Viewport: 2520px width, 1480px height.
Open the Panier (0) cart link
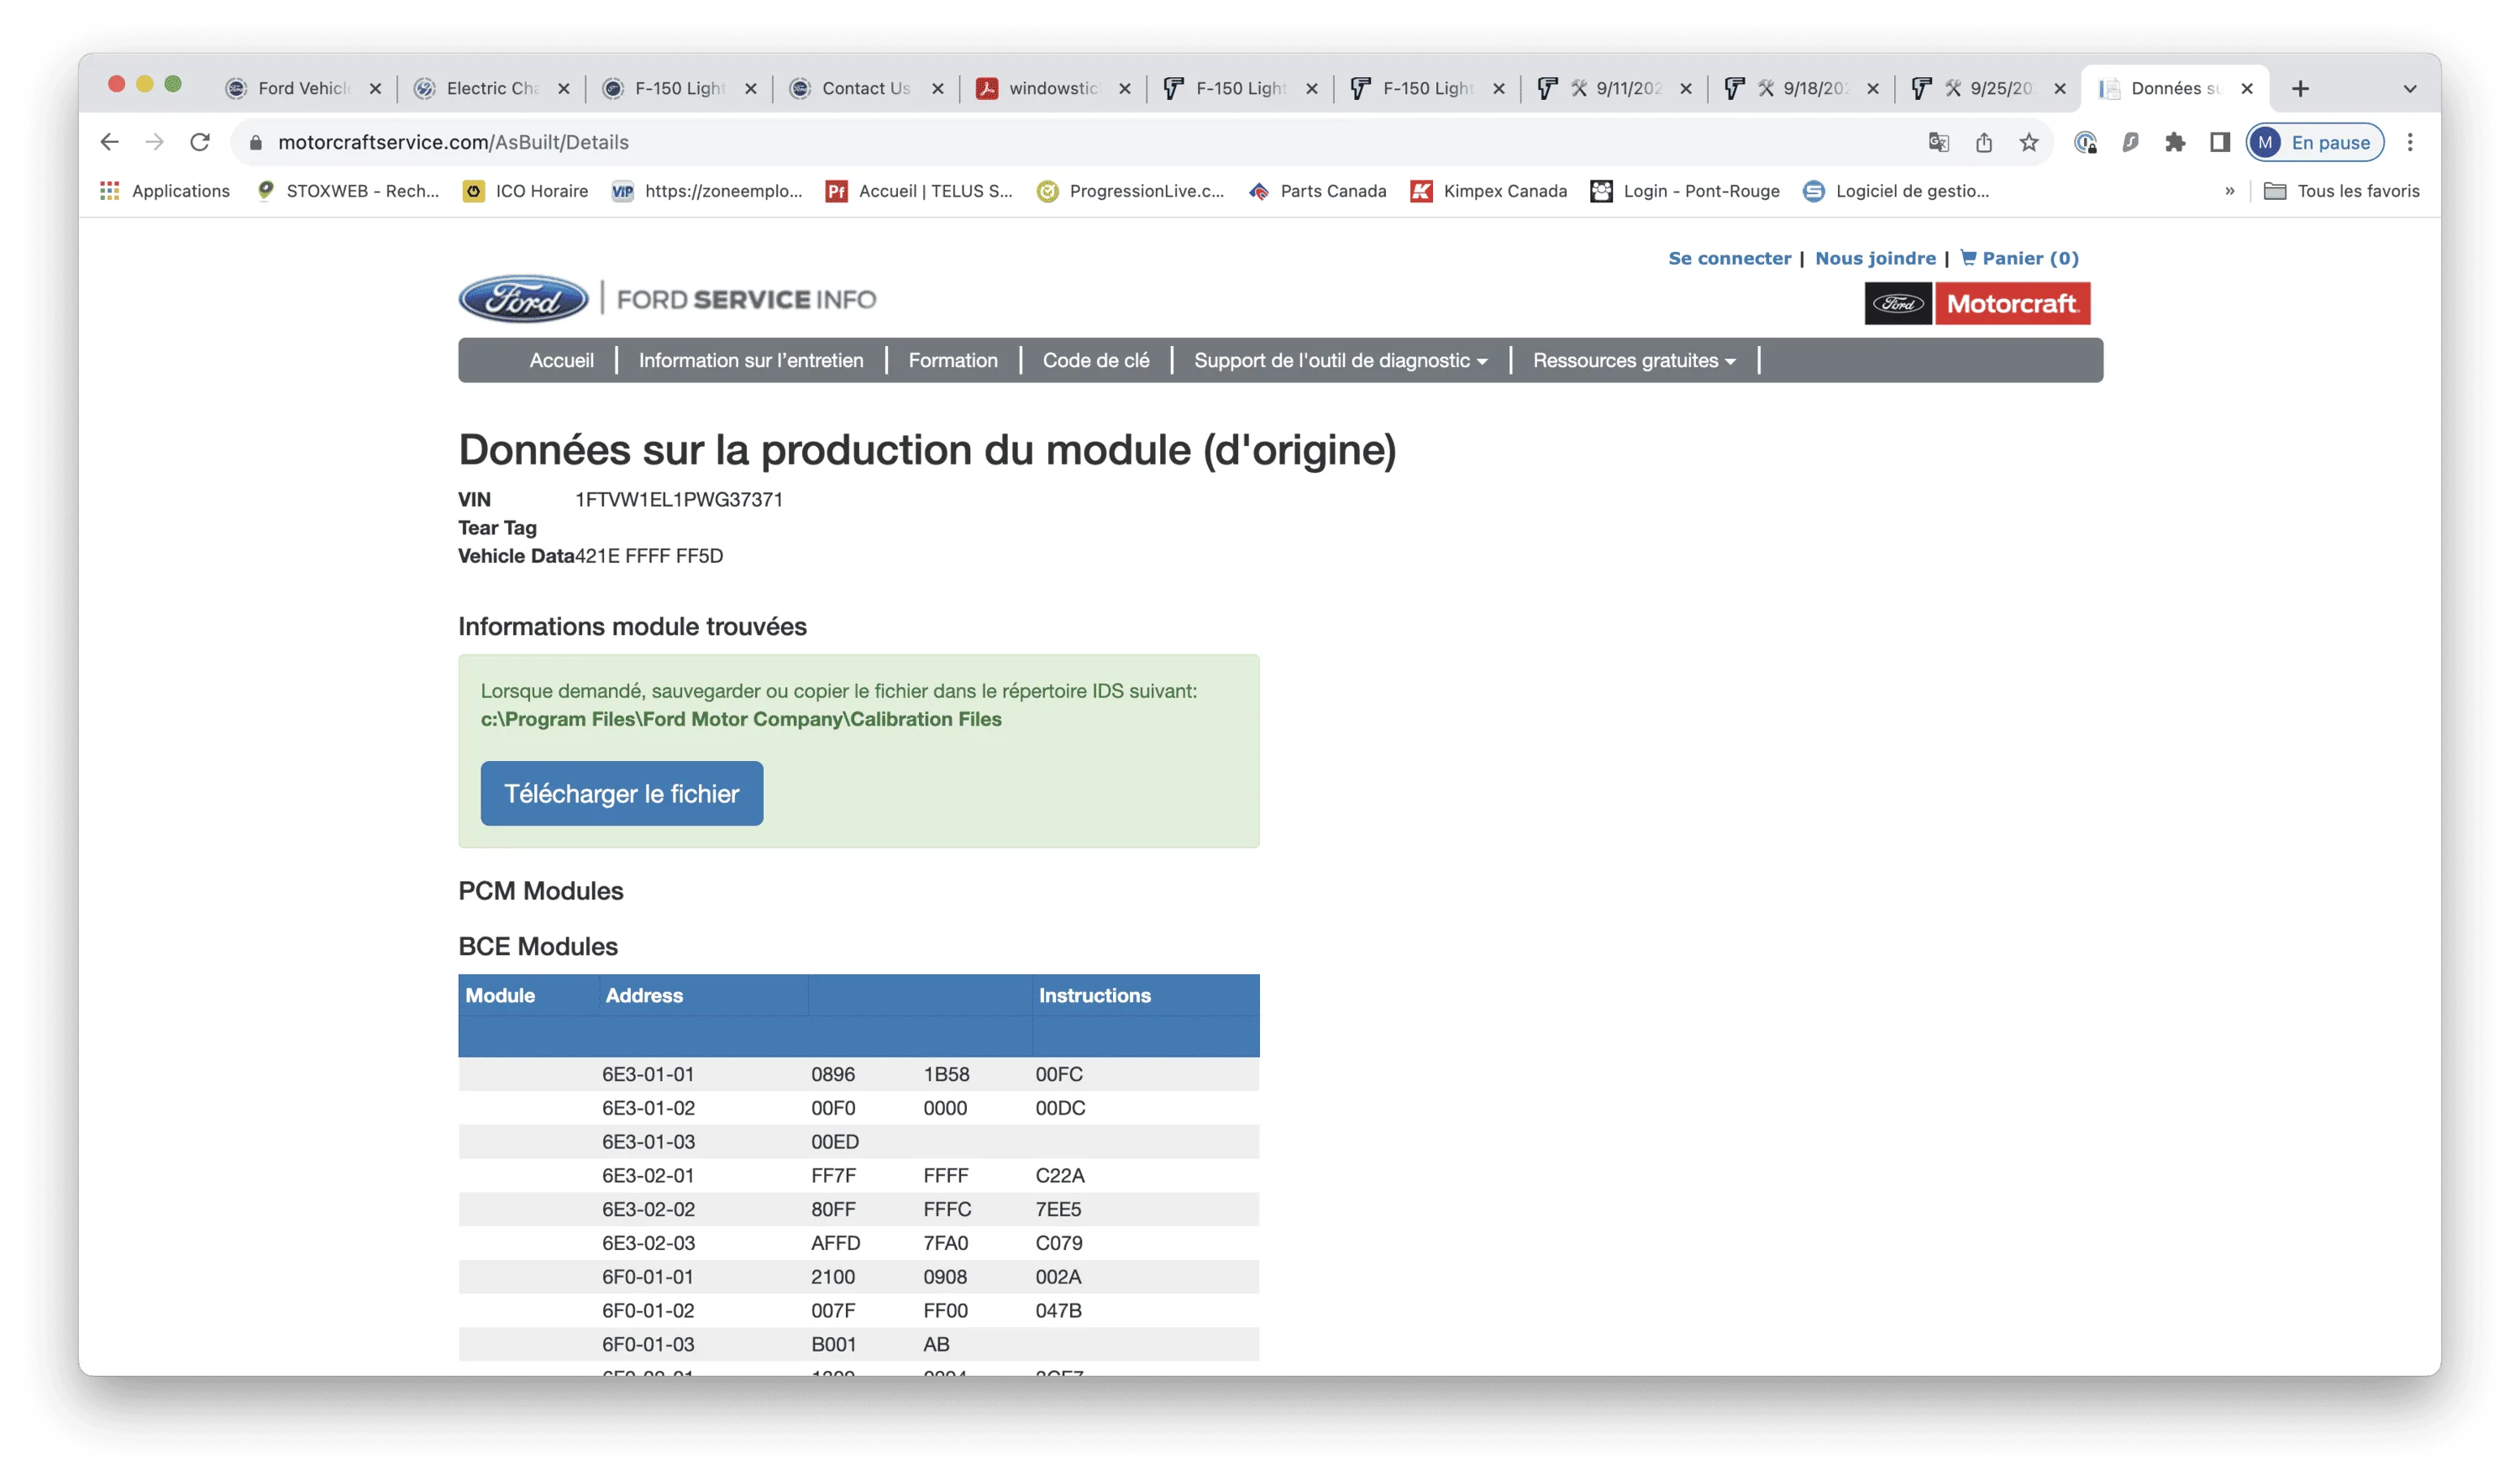click(2019, 258)
